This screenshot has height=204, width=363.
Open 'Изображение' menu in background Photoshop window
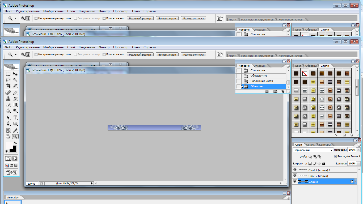[53, 11]
